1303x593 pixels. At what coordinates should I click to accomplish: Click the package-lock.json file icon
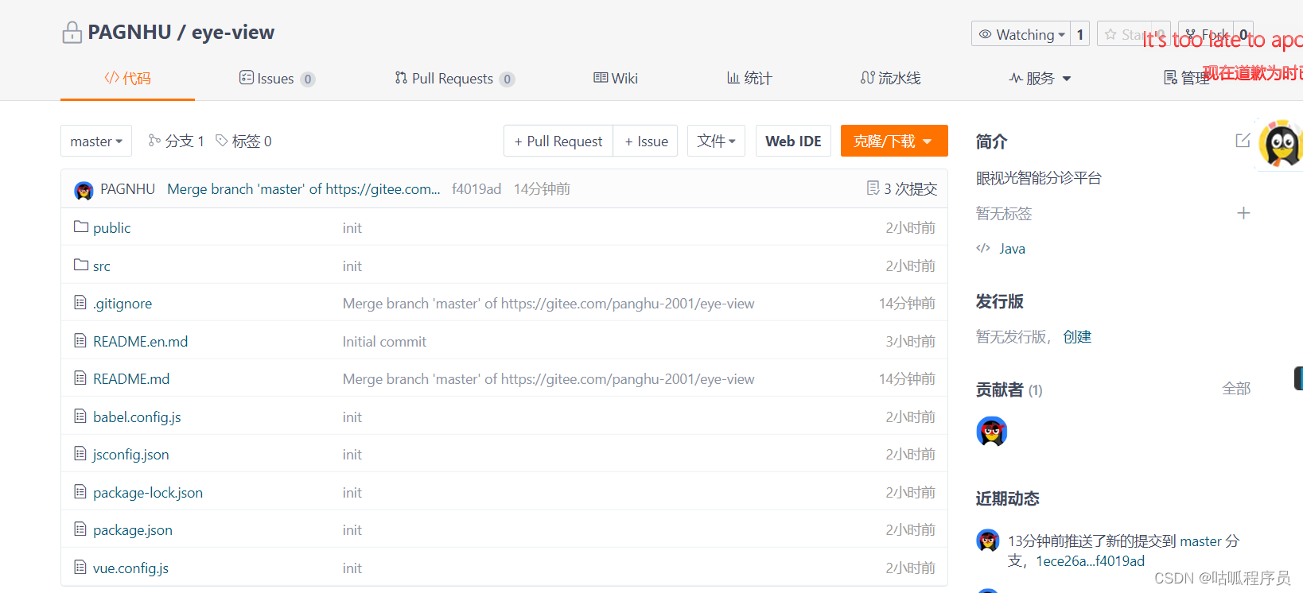pos(80,491)
